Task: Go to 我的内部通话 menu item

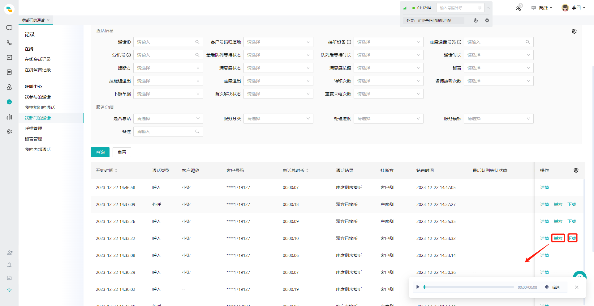Action: click(38, 149)
